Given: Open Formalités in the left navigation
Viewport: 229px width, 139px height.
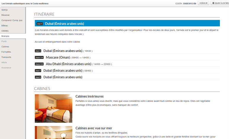Looking at the screenshot, I should coord(6,52).
